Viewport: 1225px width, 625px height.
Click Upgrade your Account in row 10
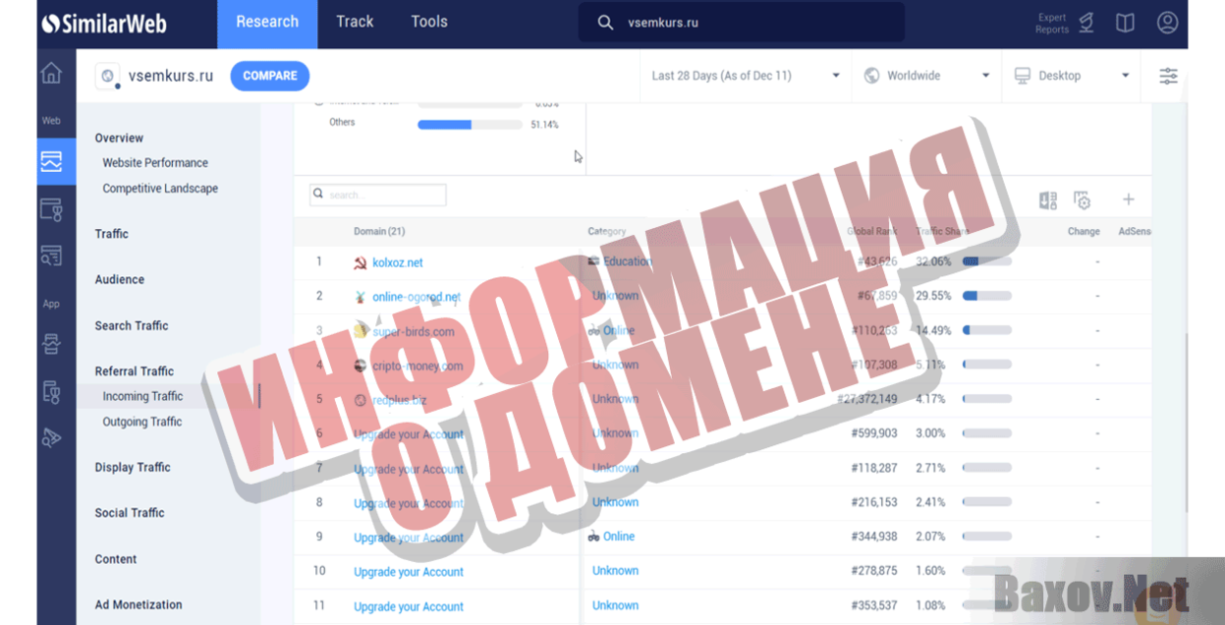[x=409, y=572]
